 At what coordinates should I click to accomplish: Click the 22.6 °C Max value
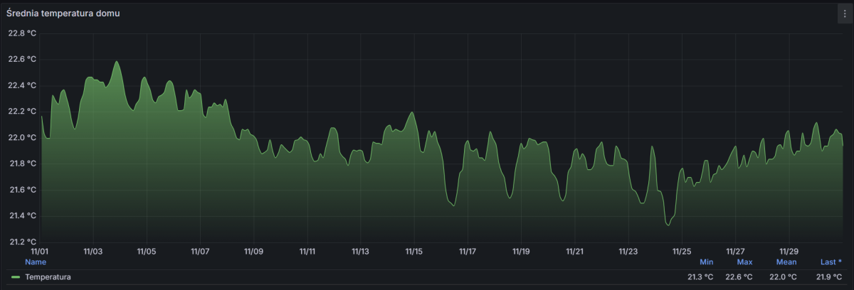[x=739, y=277]
